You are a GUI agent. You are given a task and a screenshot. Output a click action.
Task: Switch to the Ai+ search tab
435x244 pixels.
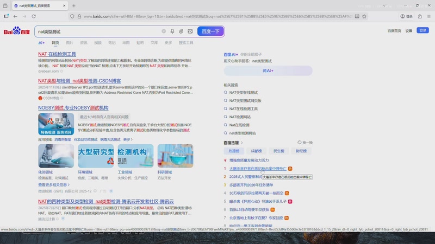pos(41,43)
